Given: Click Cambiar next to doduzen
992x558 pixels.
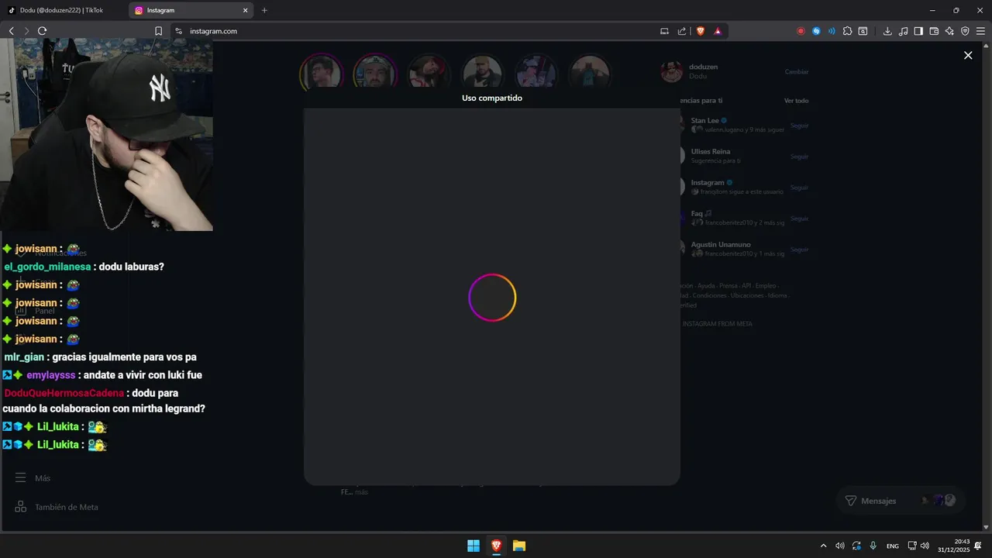Looking at the screenshot, I should click(797, 71).
